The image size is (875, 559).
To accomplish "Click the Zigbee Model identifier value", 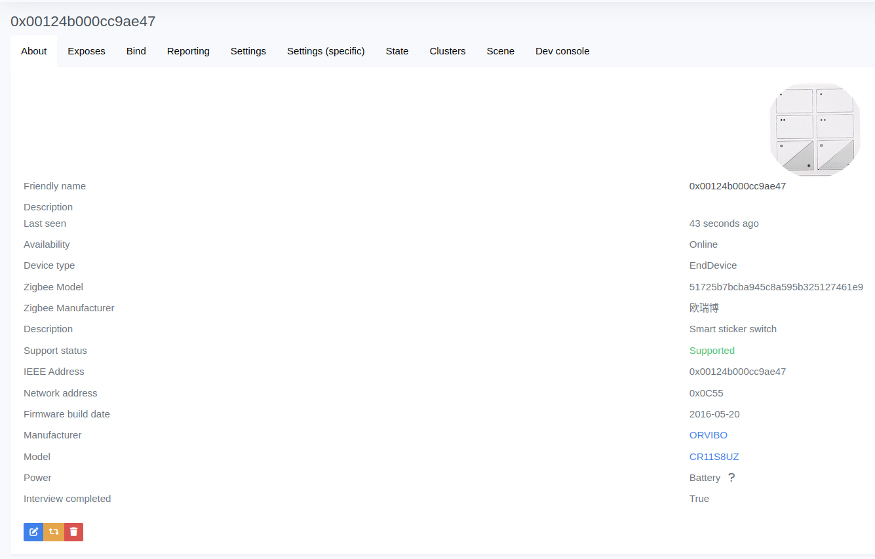I will click(776, 286).
